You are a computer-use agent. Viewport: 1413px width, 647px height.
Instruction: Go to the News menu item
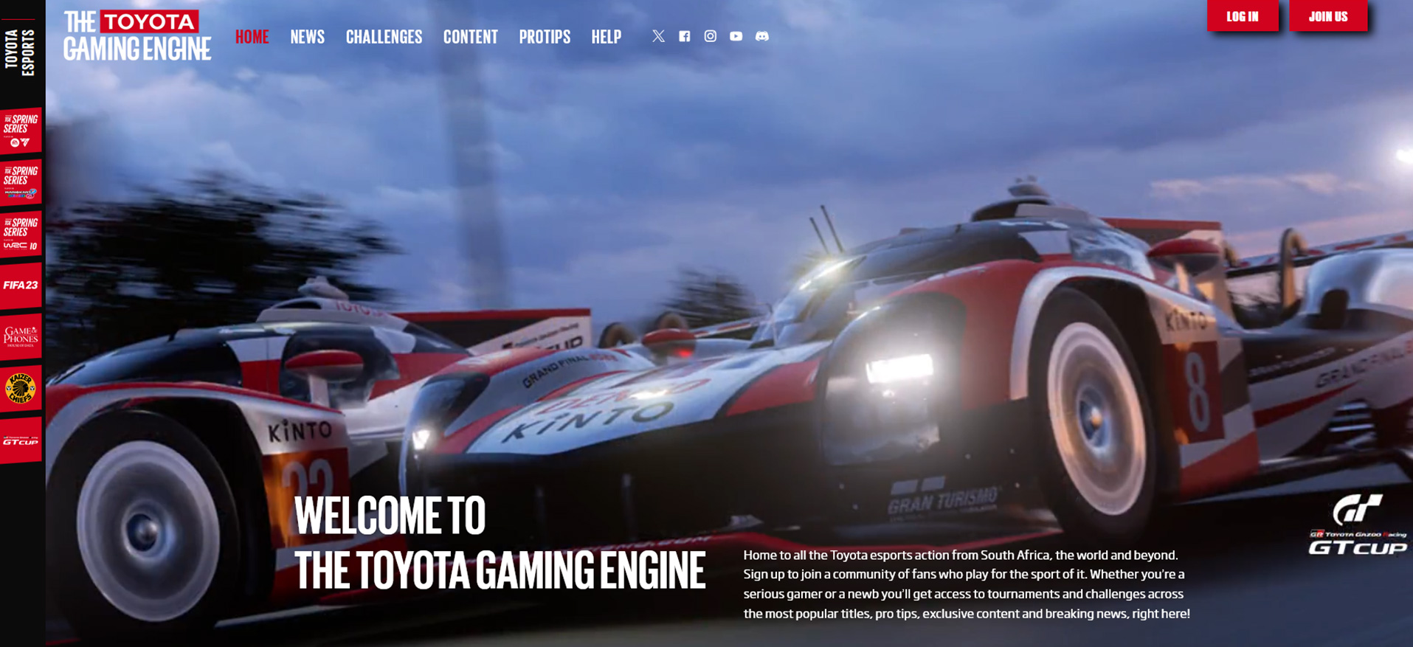(307, 37)
